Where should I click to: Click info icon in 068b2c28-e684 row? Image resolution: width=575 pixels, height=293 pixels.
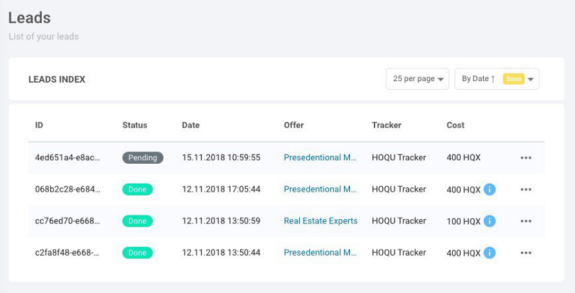pyautogui.click(x=489, y=190)
